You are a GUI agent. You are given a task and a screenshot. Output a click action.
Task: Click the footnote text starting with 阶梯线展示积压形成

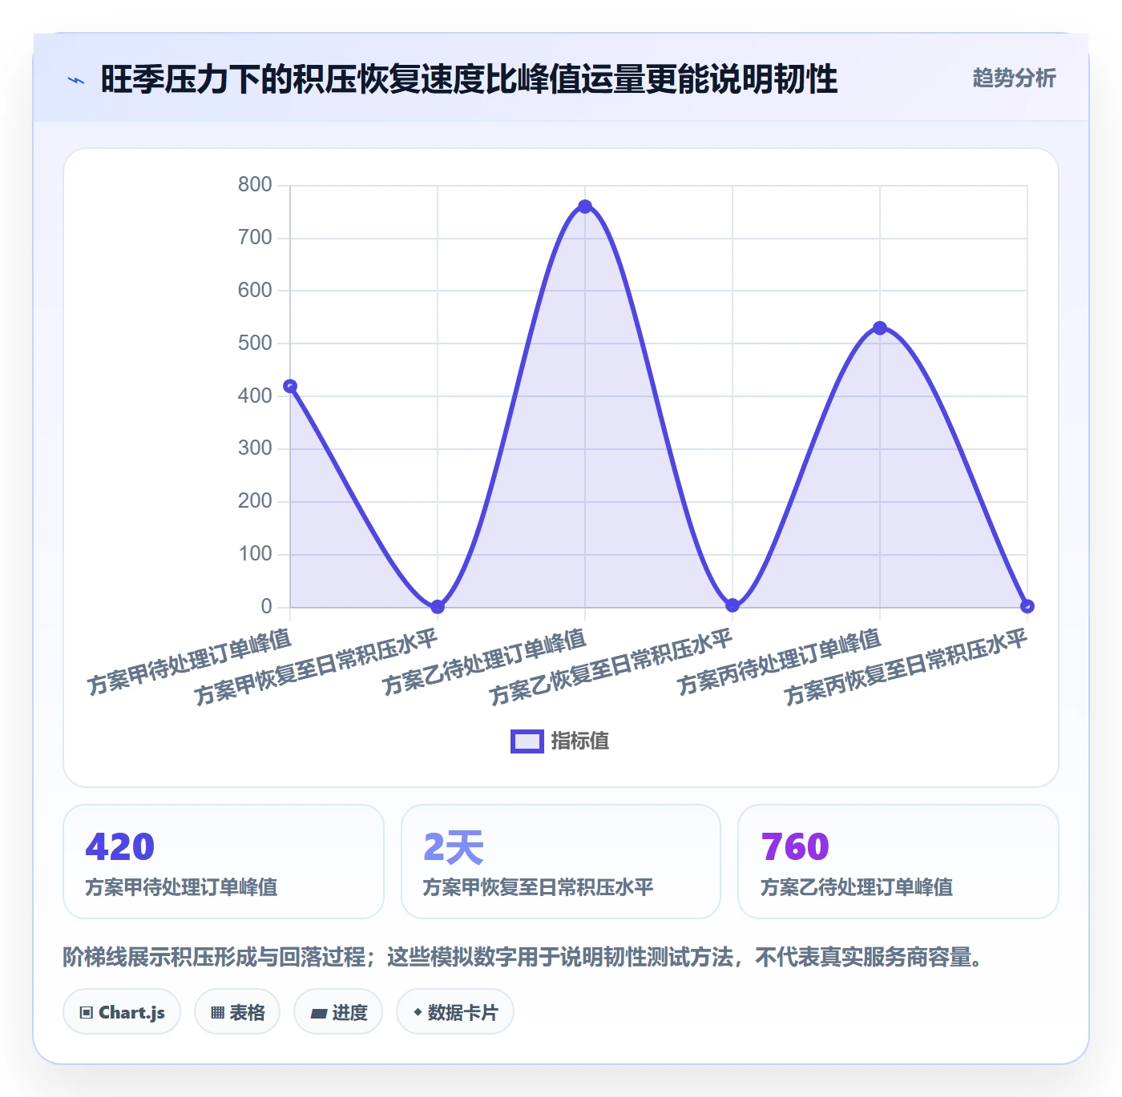coord(524,957)
